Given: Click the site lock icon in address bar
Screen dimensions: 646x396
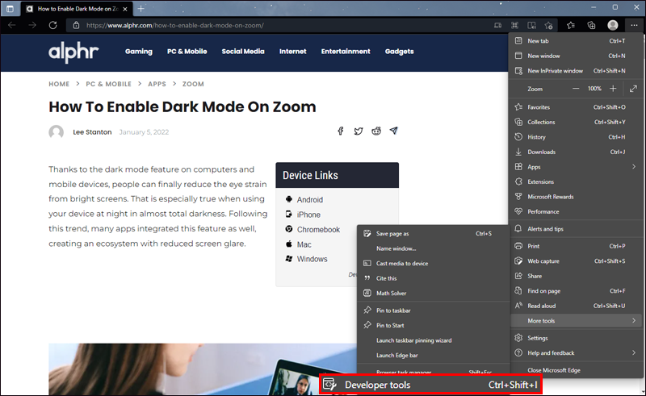Looking at the screenshot, I should [76, 25].
